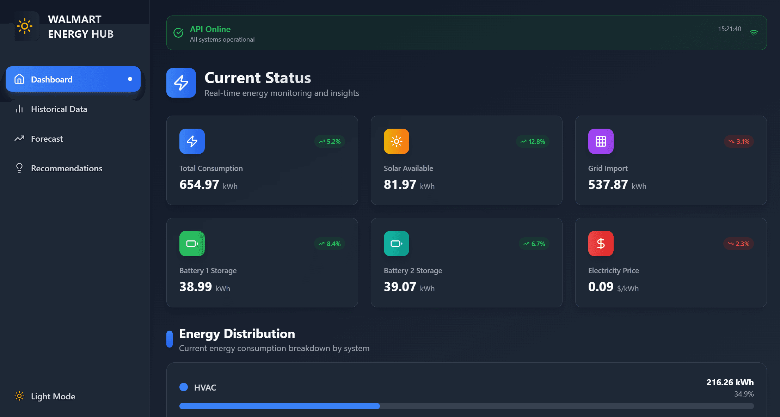This screenshot has height=417, width=780.
Task: Open Historical Data page
Action: [x=73, y=109]
